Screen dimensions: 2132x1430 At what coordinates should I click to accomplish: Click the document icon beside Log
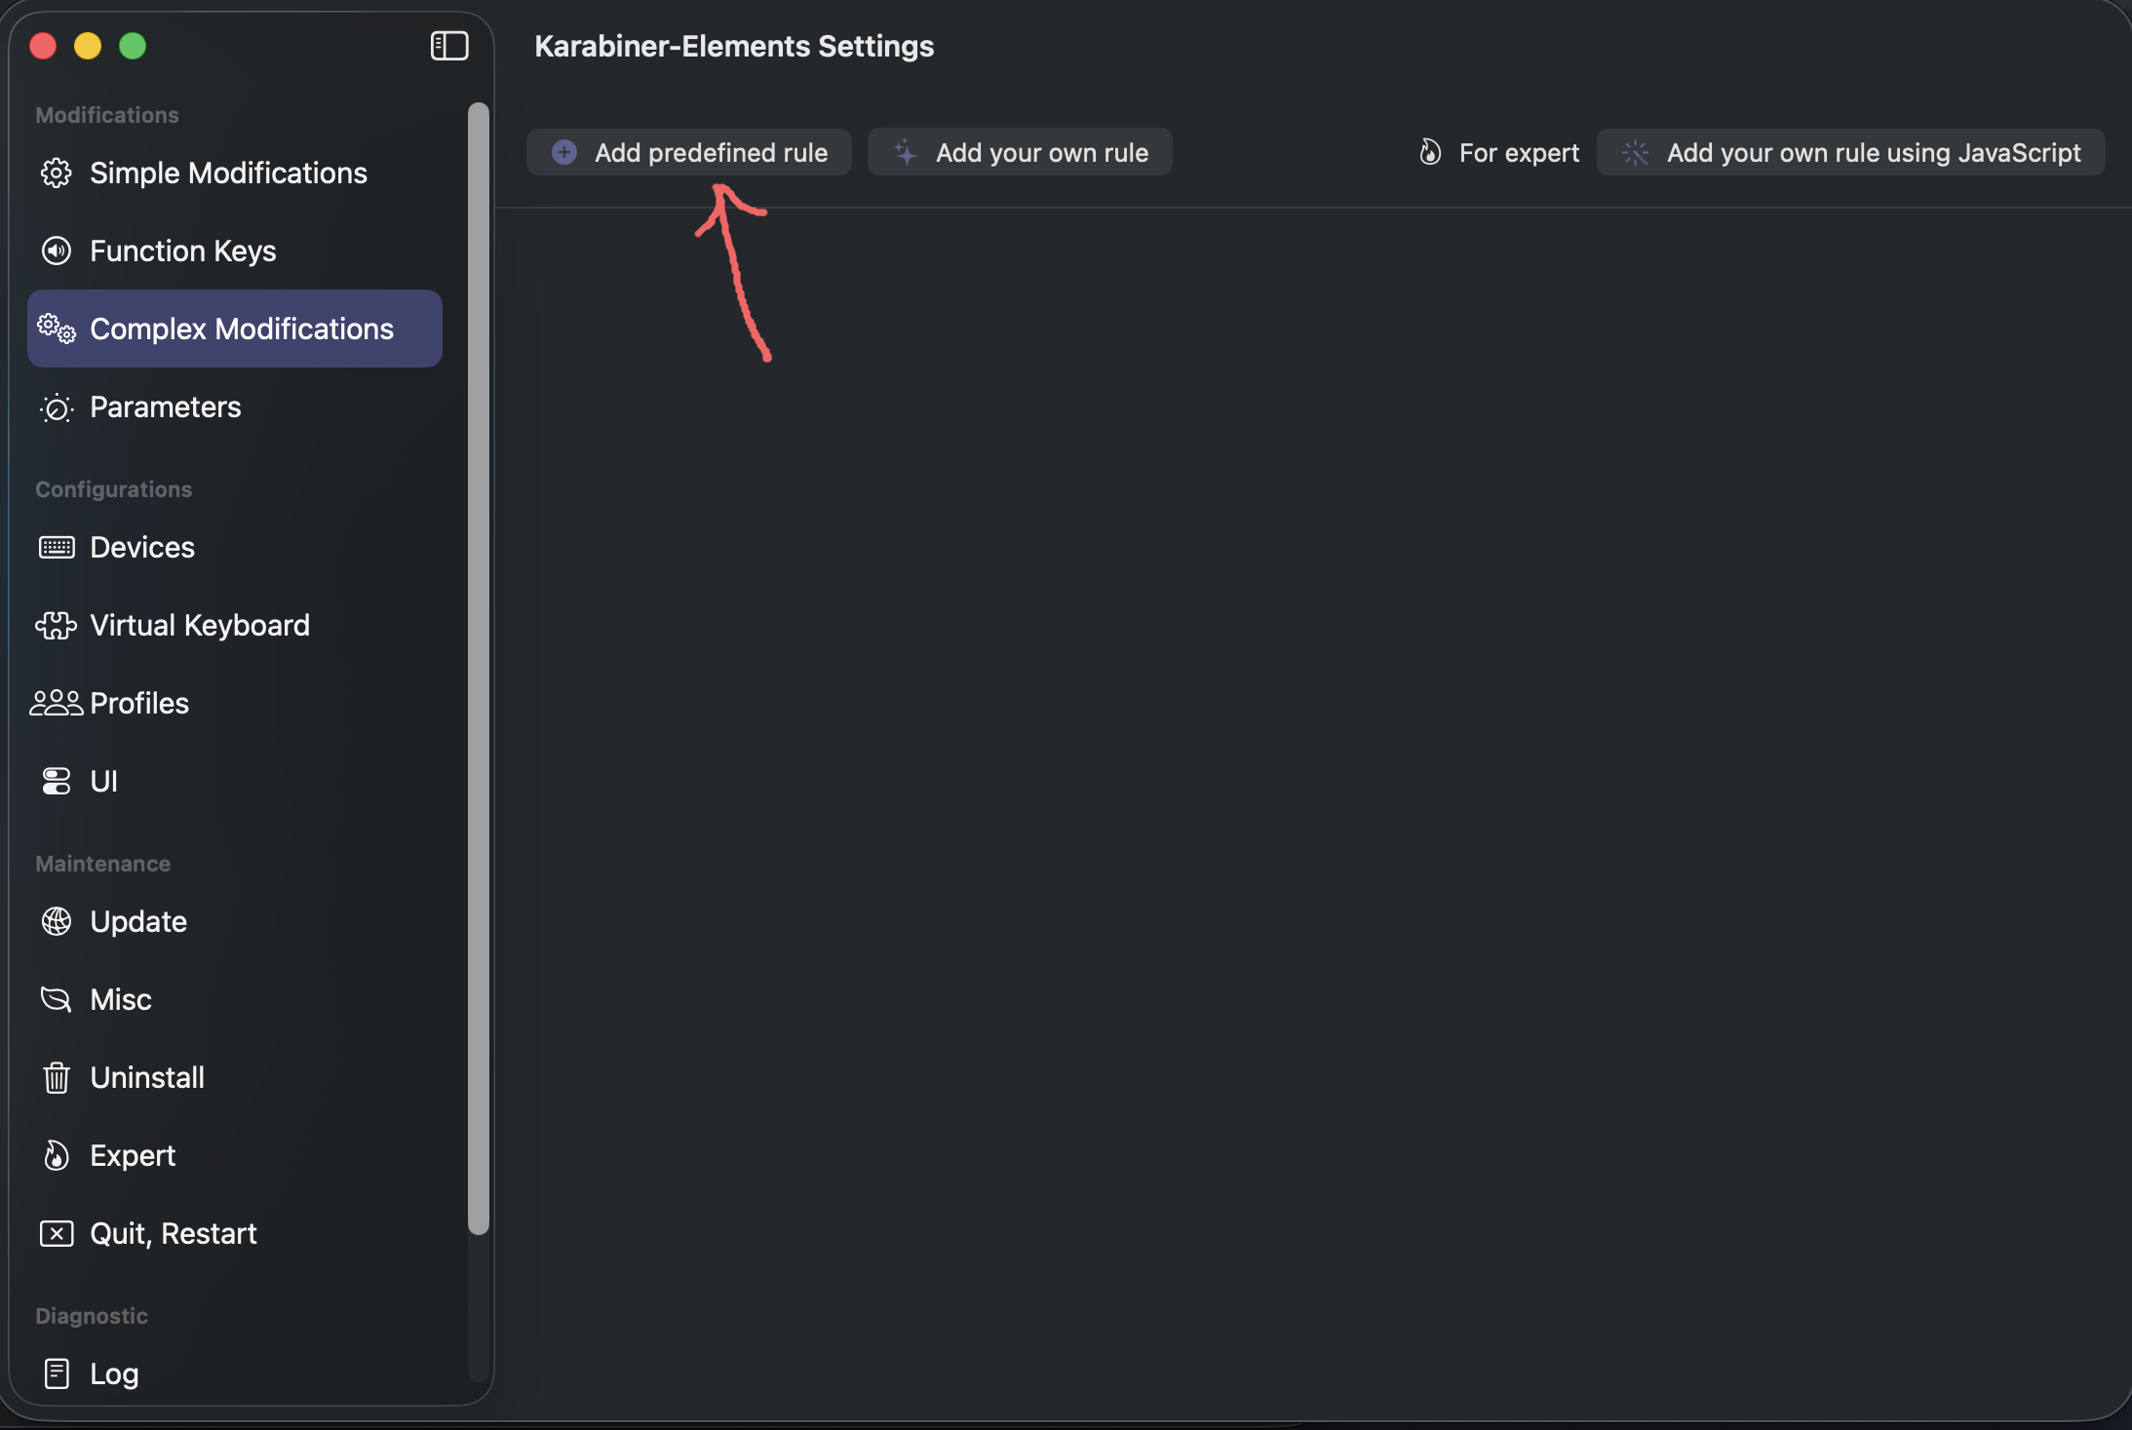(57, 1373)
